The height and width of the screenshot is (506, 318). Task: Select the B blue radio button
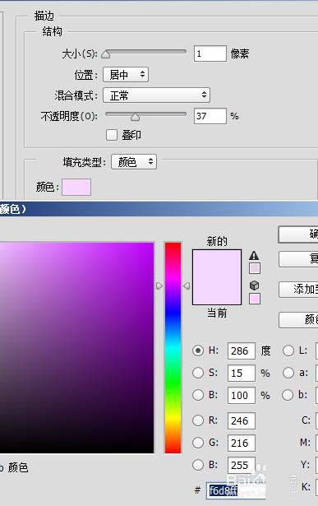pos(198,465)
